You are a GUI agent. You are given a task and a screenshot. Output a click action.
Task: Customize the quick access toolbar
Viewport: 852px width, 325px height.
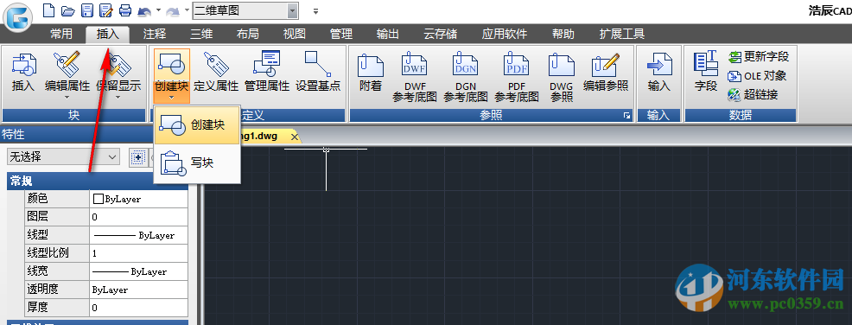click(x=315, y=10)
